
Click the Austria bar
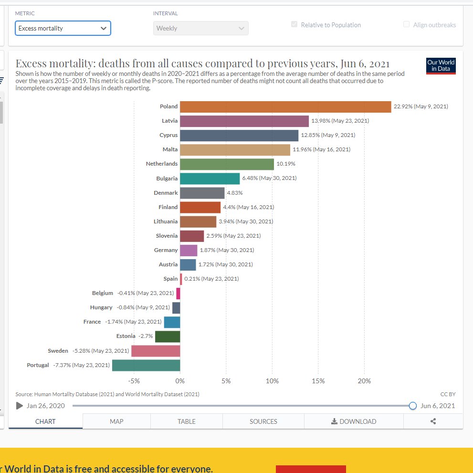tap(188, 264)
